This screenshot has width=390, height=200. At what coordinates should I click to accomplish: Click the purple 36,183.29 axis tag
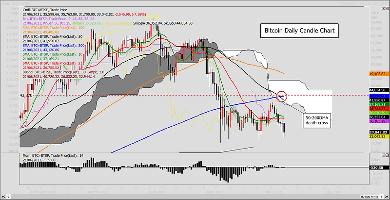(379, 121)
